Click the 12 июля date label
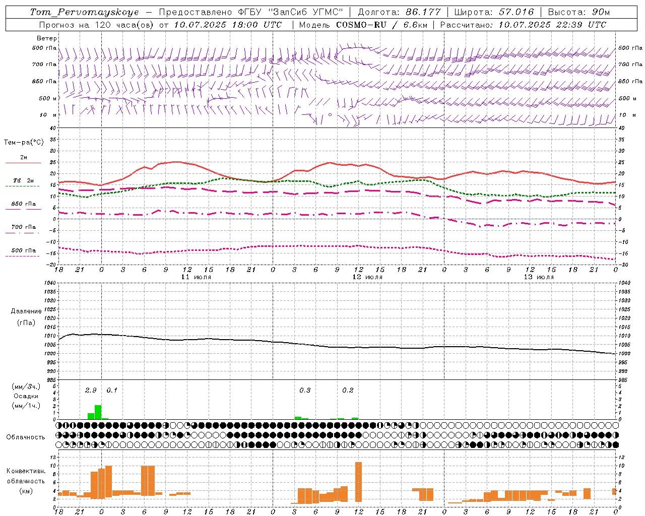 coord(367,277)
